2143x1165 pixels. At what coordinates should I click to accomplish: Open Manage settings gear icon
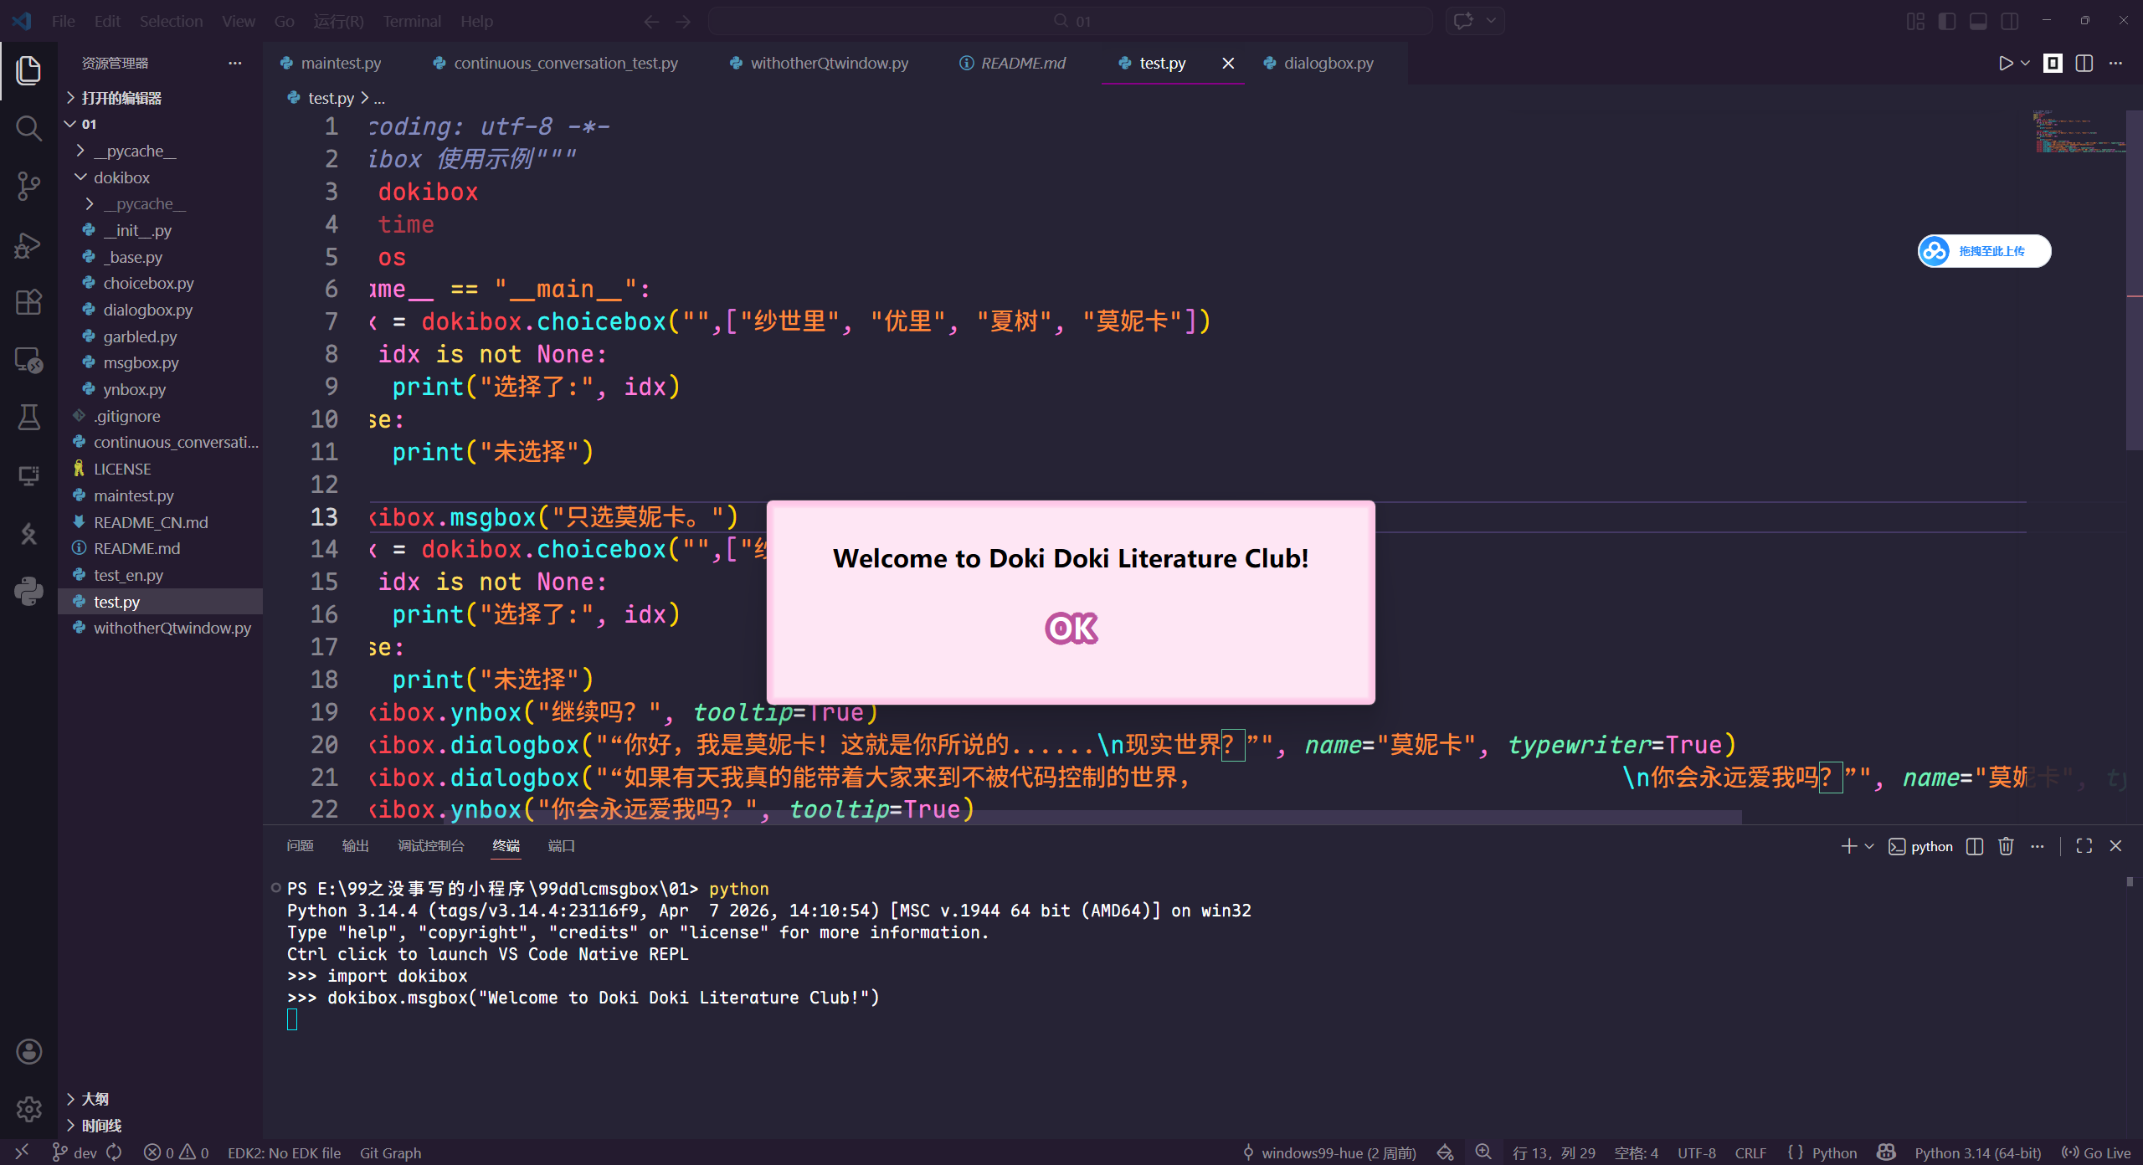pyautogui.click(x=28, y=1109)
